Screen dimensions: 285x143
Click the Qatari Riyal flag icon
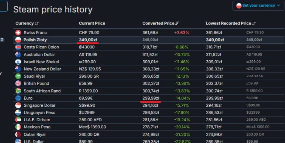tap(18, 134)
